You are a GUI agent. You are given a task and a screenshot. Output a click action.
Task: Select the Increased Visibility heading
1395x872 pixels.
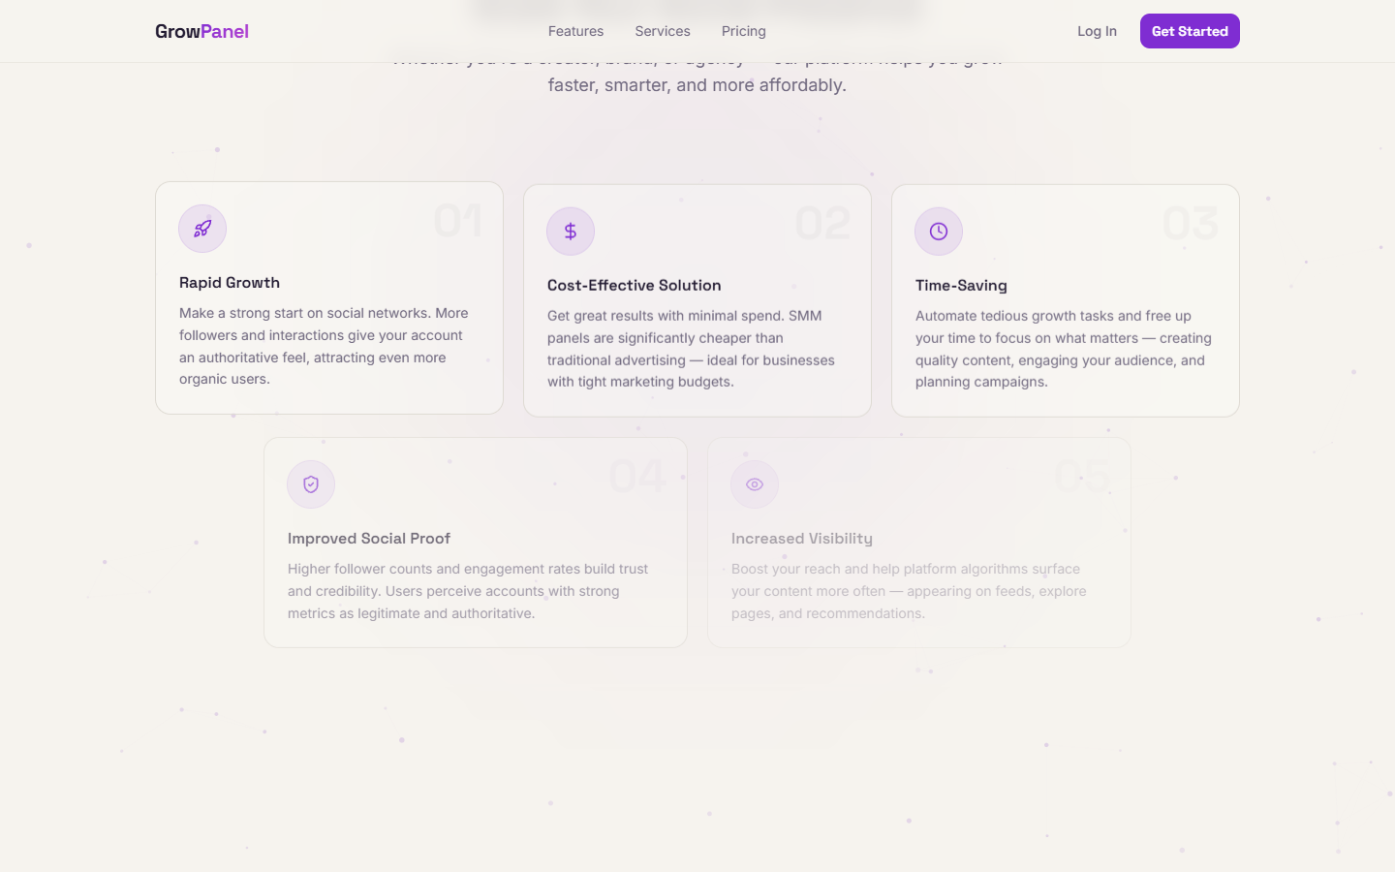(x=802, y=539)
